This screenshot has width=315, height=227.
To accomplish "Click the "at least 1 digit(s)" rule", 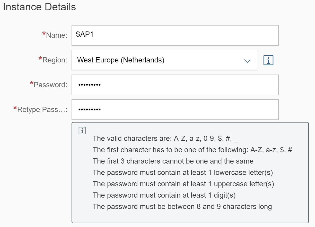I will click(x=164, y=195).
